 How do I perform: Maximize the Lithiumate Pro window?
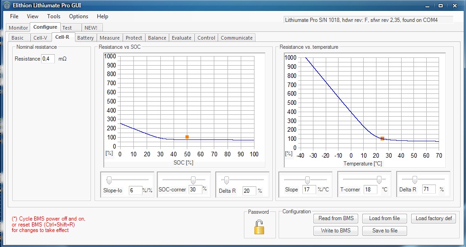(x=441, y=5)
